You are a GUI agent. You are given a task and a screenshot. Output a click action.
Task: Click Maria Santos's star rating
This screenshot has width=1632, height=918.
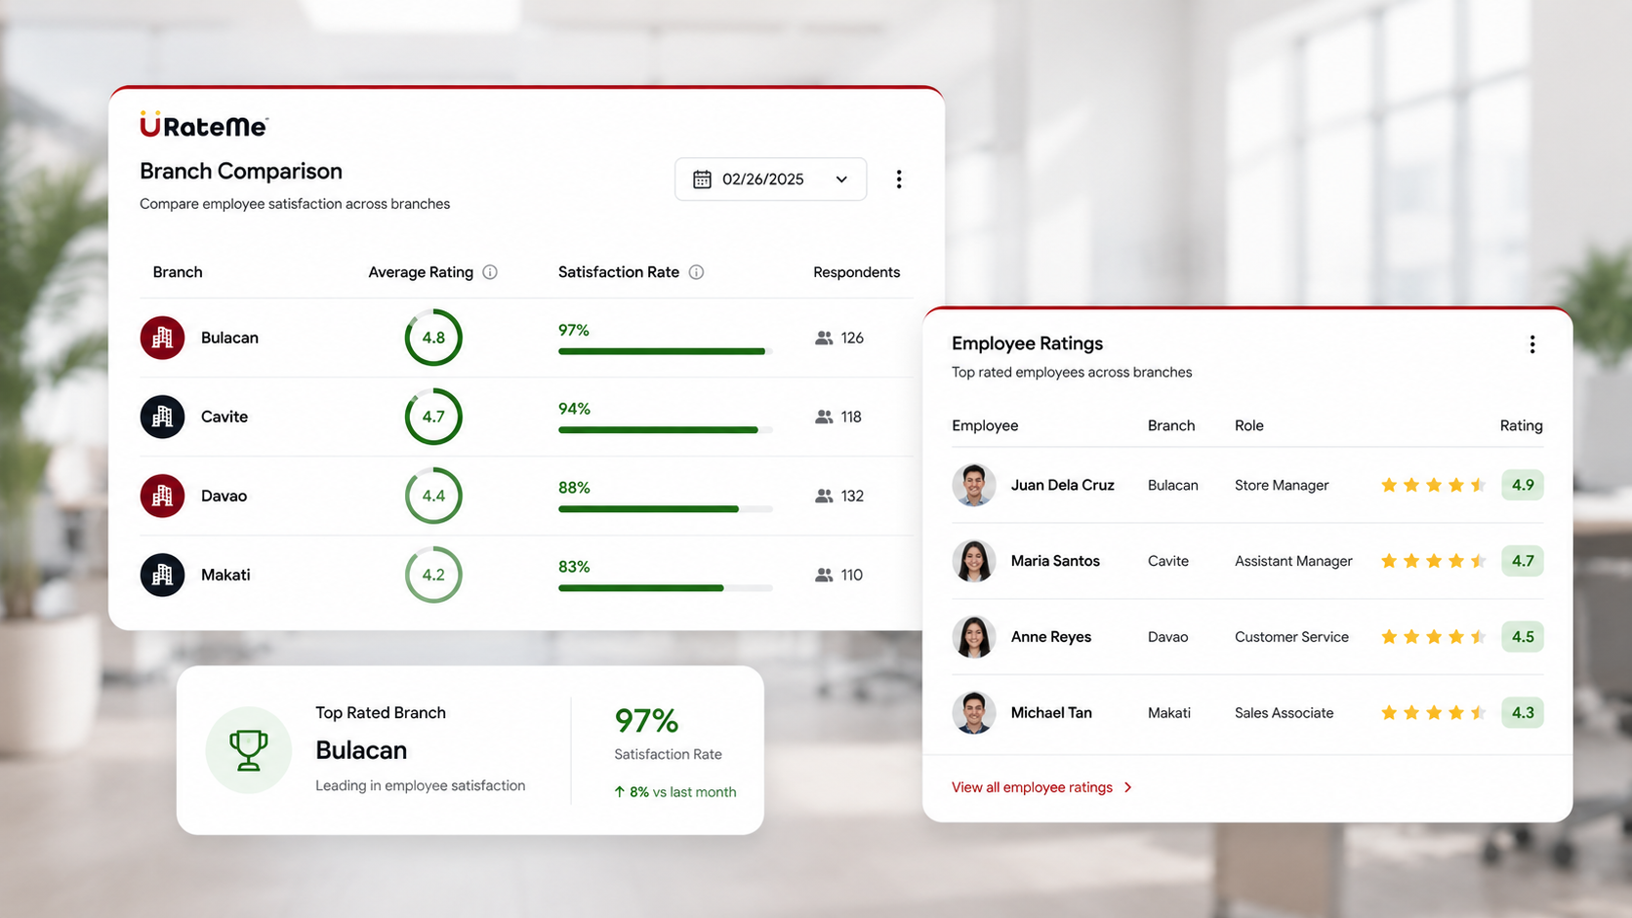[x=1433, y=561]
